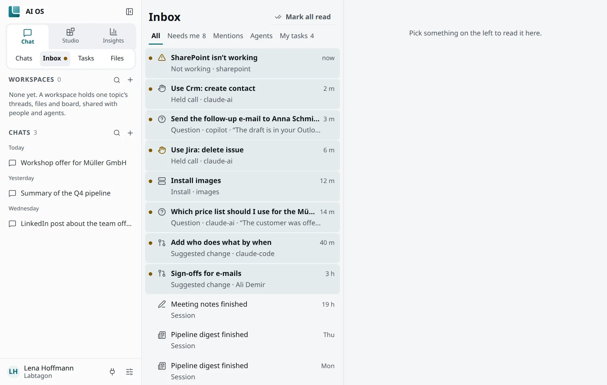The image size is (607, 385).
Task: Open Workshop offer for Müller GmbH chat
Action: [71, 163]
